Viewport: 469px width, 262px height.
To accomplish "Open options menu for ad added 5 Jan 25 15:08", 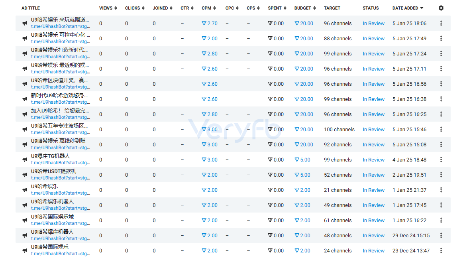I will [x=441, y=144].
